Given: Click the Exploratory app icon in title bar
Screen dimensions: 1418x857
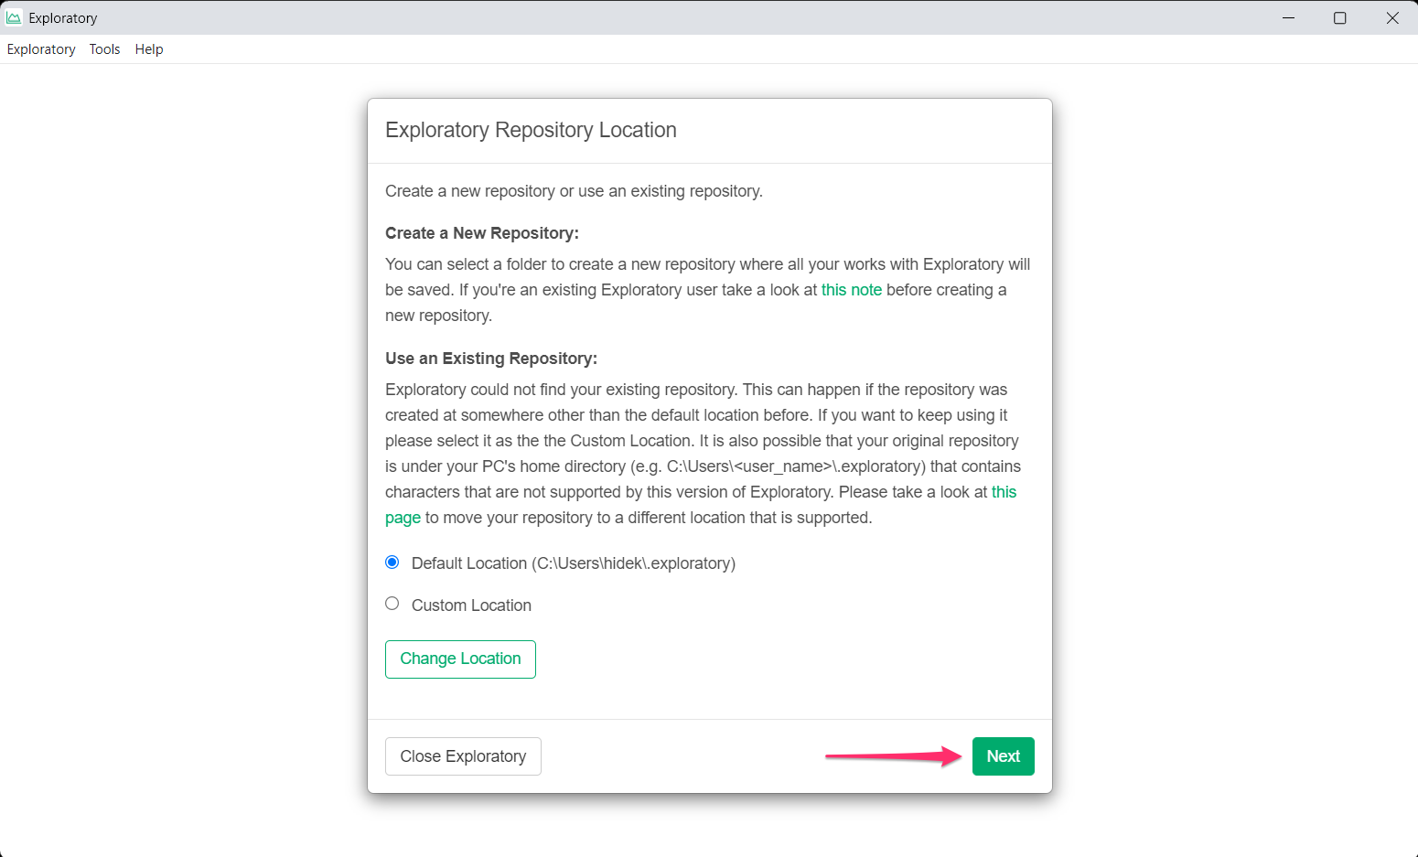Looking at the screenshot, I should (x=14, y=17).
